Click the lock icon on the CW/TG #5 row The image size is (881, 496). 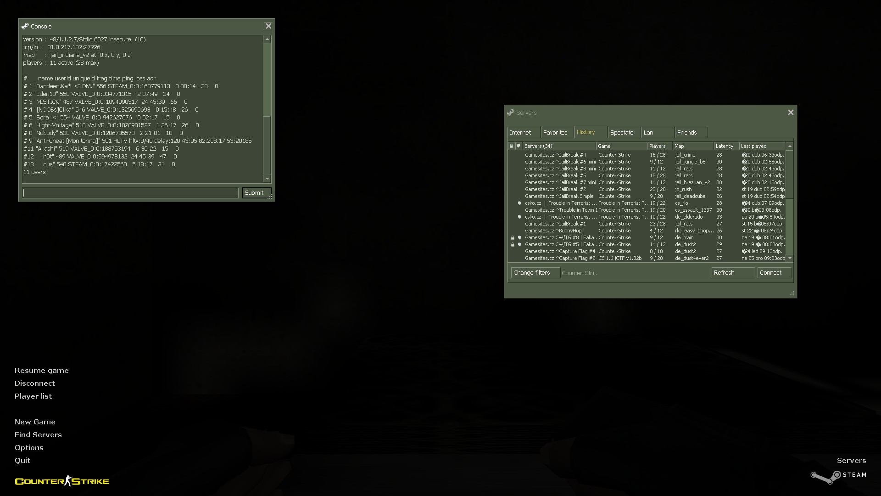513,244
